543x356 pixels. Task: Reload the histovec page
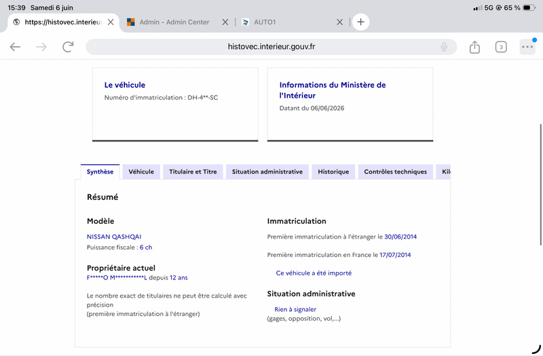coord(68,47)
